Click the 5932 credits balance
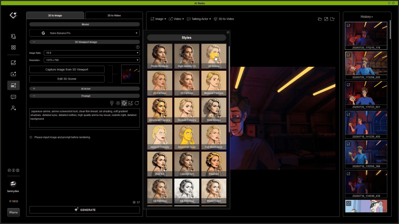This screenshot has width=399, height=224. [x=14, y=201]
